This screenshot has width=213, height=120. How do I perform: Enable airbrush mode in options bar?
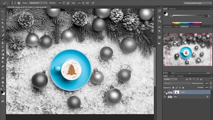[x=88, y=3]
